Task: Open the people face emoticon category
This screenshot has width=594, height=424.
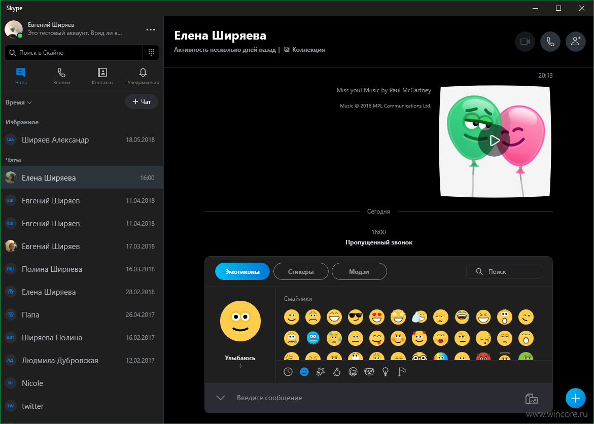Action: pyautogui.click(x=353, y=372)
